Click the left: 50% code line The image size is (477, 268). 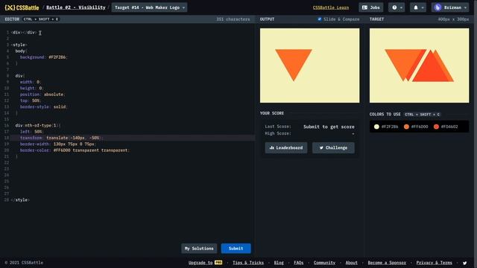(31, 132)
